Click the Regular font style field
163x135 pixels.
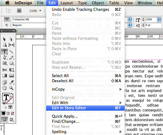[29, 25]
